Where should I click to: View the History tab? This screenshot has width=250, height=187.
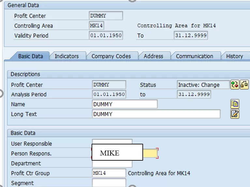click(234, 56)
